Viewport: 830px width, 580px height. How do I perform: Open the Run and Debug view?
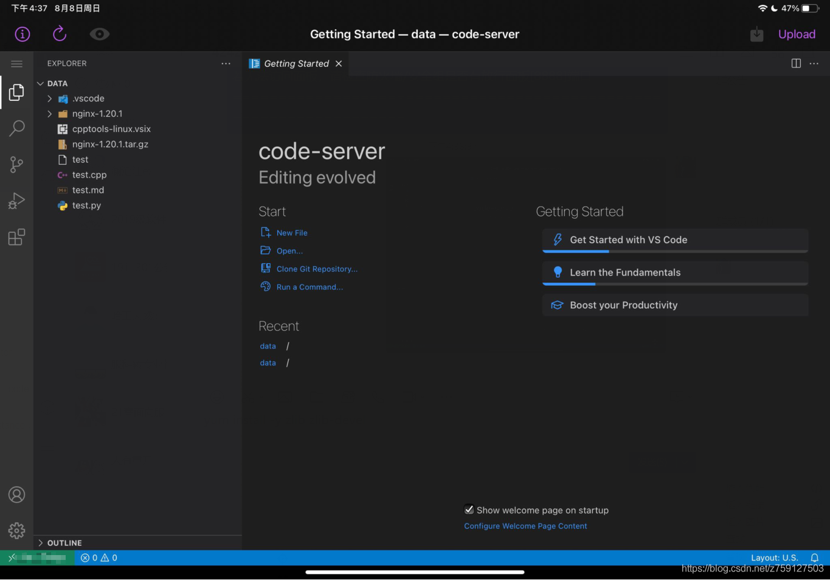coord(17,201)
